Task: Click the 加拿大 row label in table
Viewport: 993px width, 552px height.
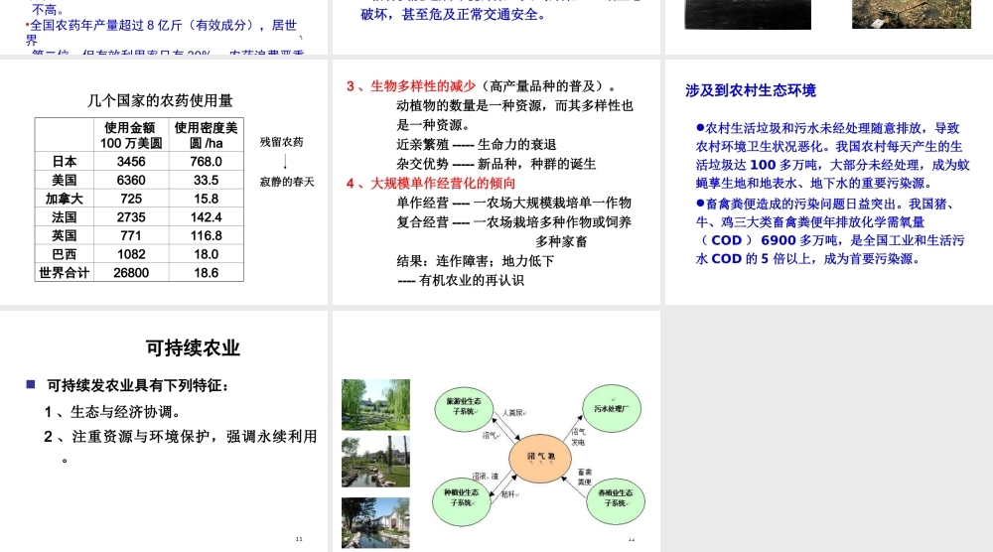Action: (x=65, y=199)
